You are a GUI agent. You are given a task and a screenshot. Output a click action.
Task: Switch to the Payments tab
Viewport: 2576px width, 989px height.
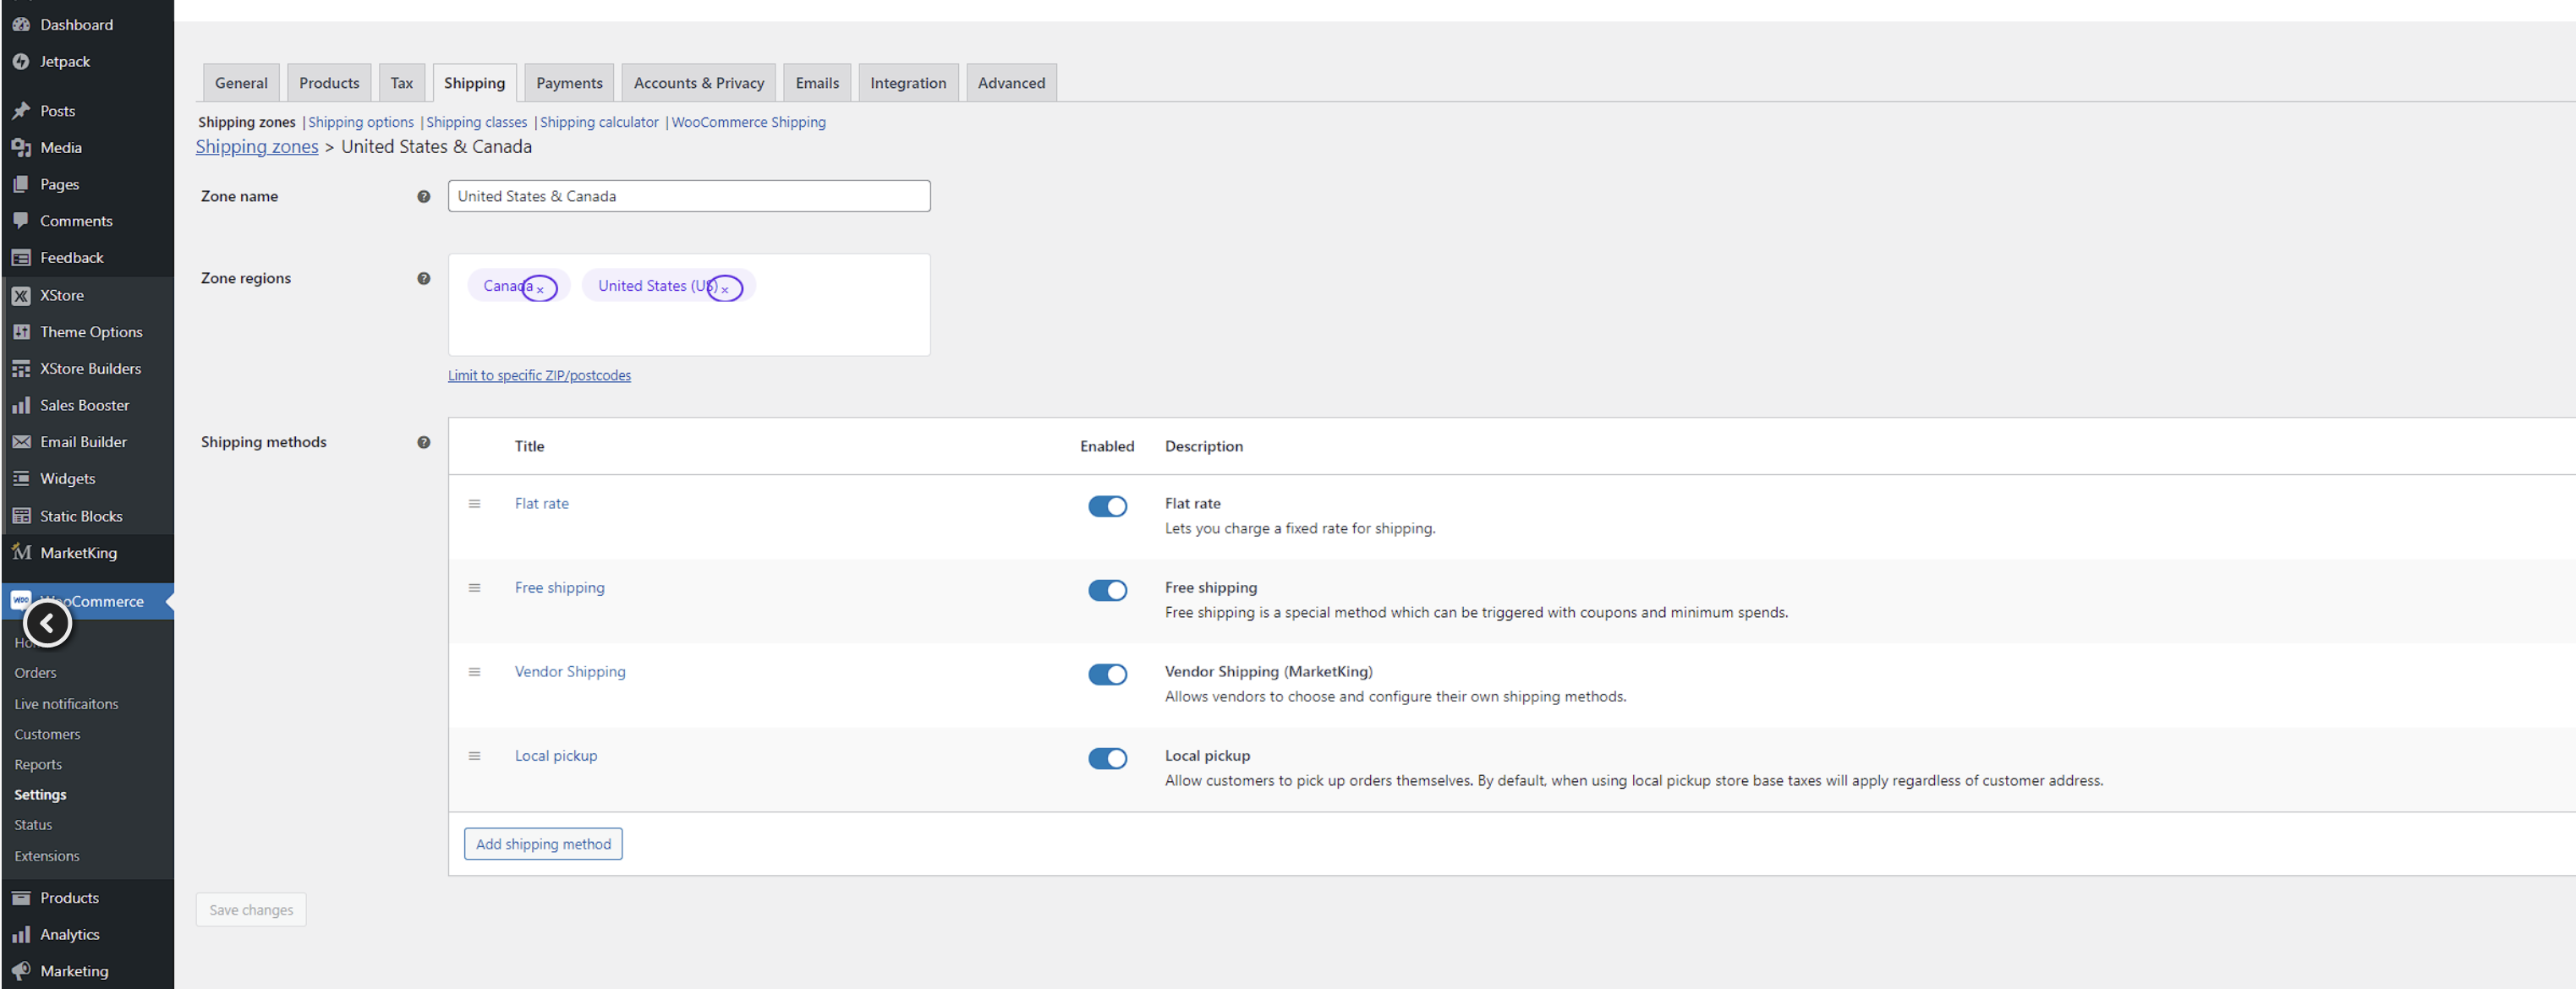[569, 83]
